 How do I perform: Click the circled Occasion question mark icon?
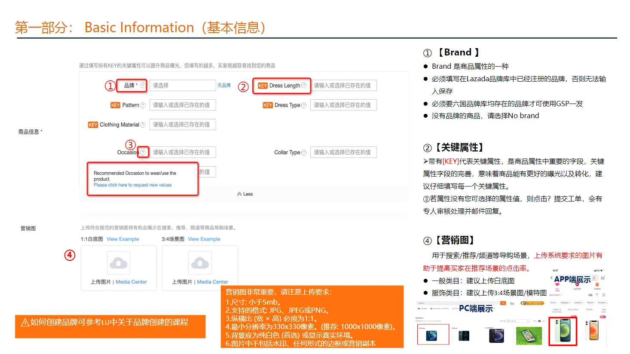pyautogui.click(x=143, y=152)
